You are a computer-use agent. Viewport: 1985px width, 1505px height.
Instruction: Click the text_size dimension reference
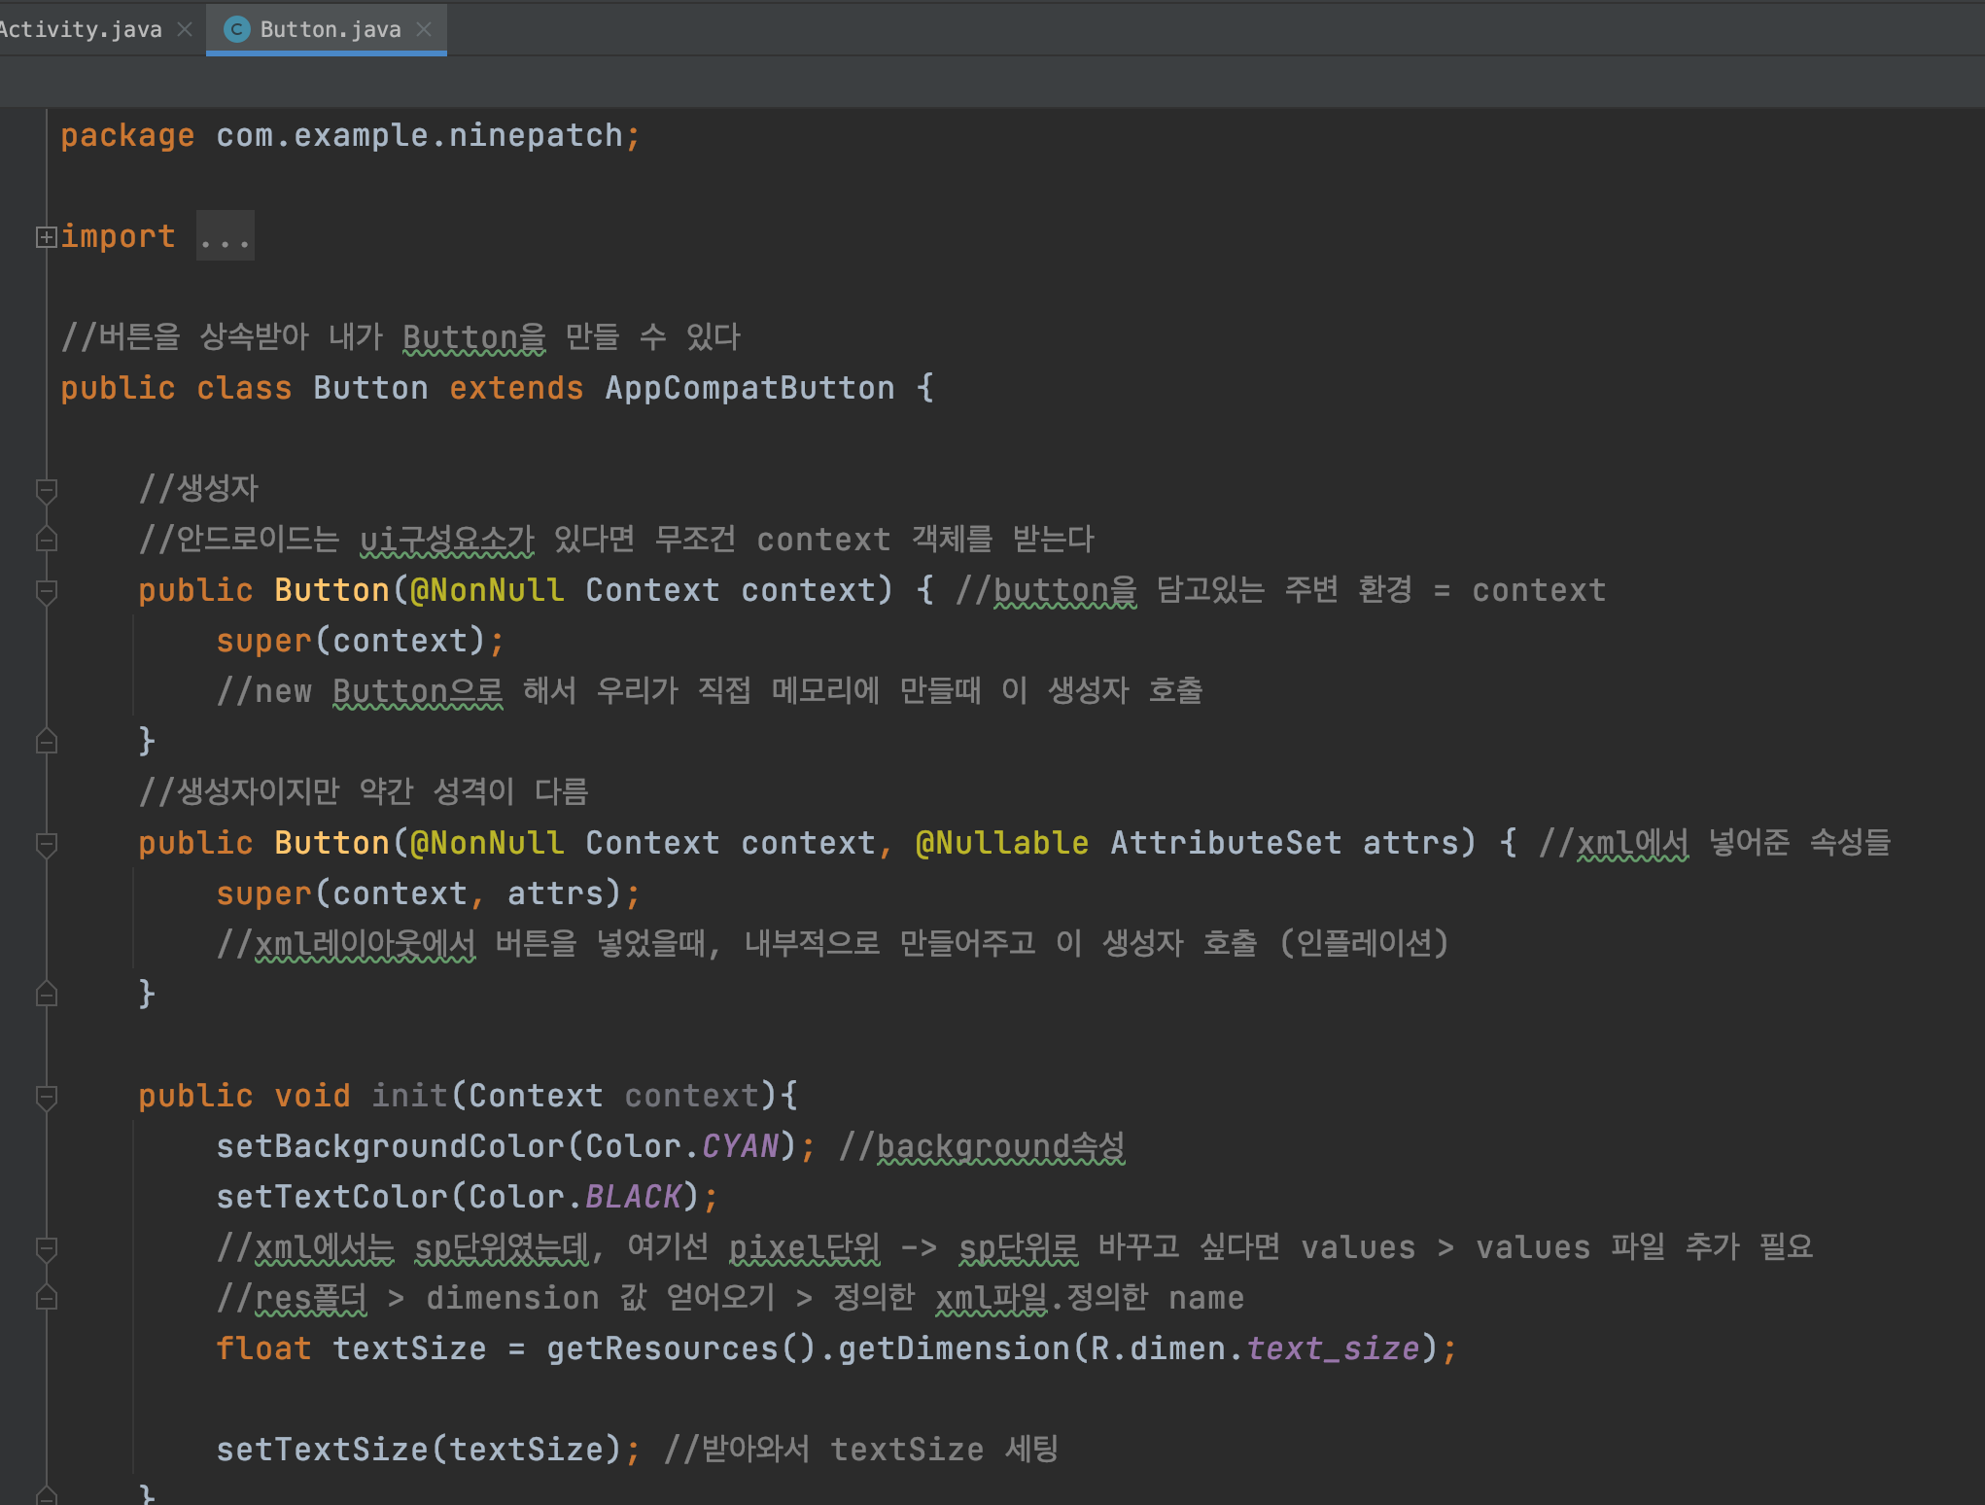coord(1332,1348)
